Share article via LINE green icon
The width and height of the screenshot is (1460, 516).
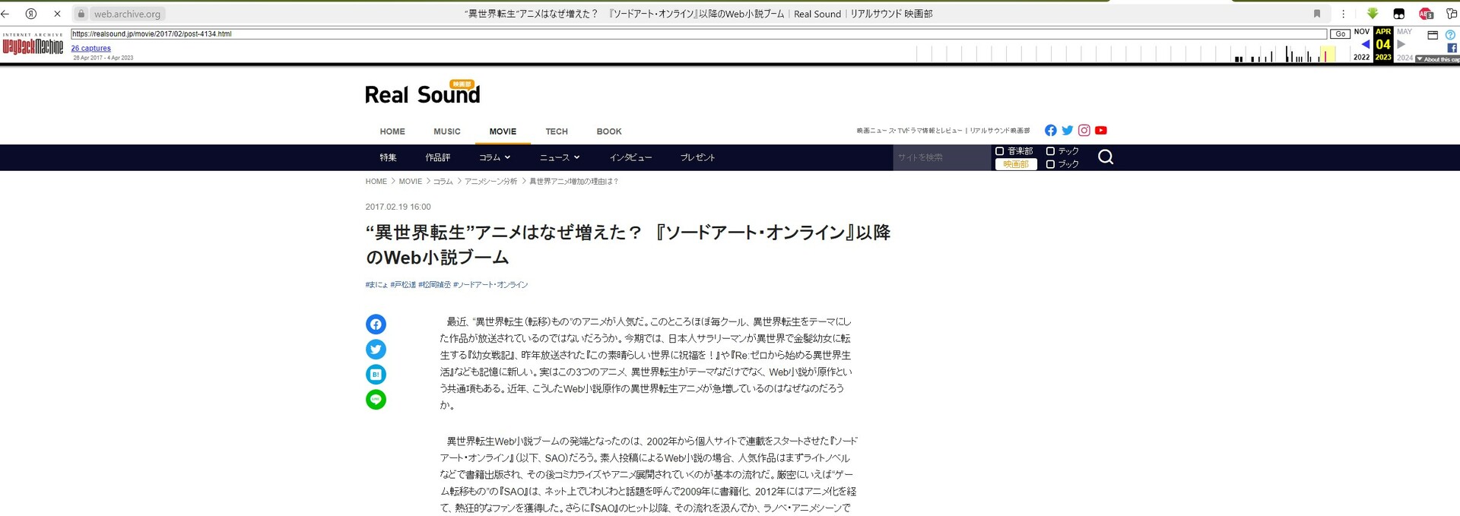(376, 400)
